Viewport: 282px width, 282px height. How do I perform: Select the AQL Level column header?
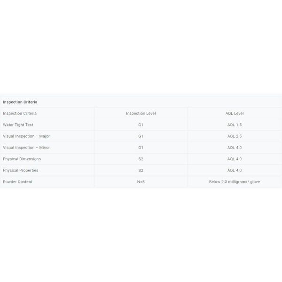(235, 113)
